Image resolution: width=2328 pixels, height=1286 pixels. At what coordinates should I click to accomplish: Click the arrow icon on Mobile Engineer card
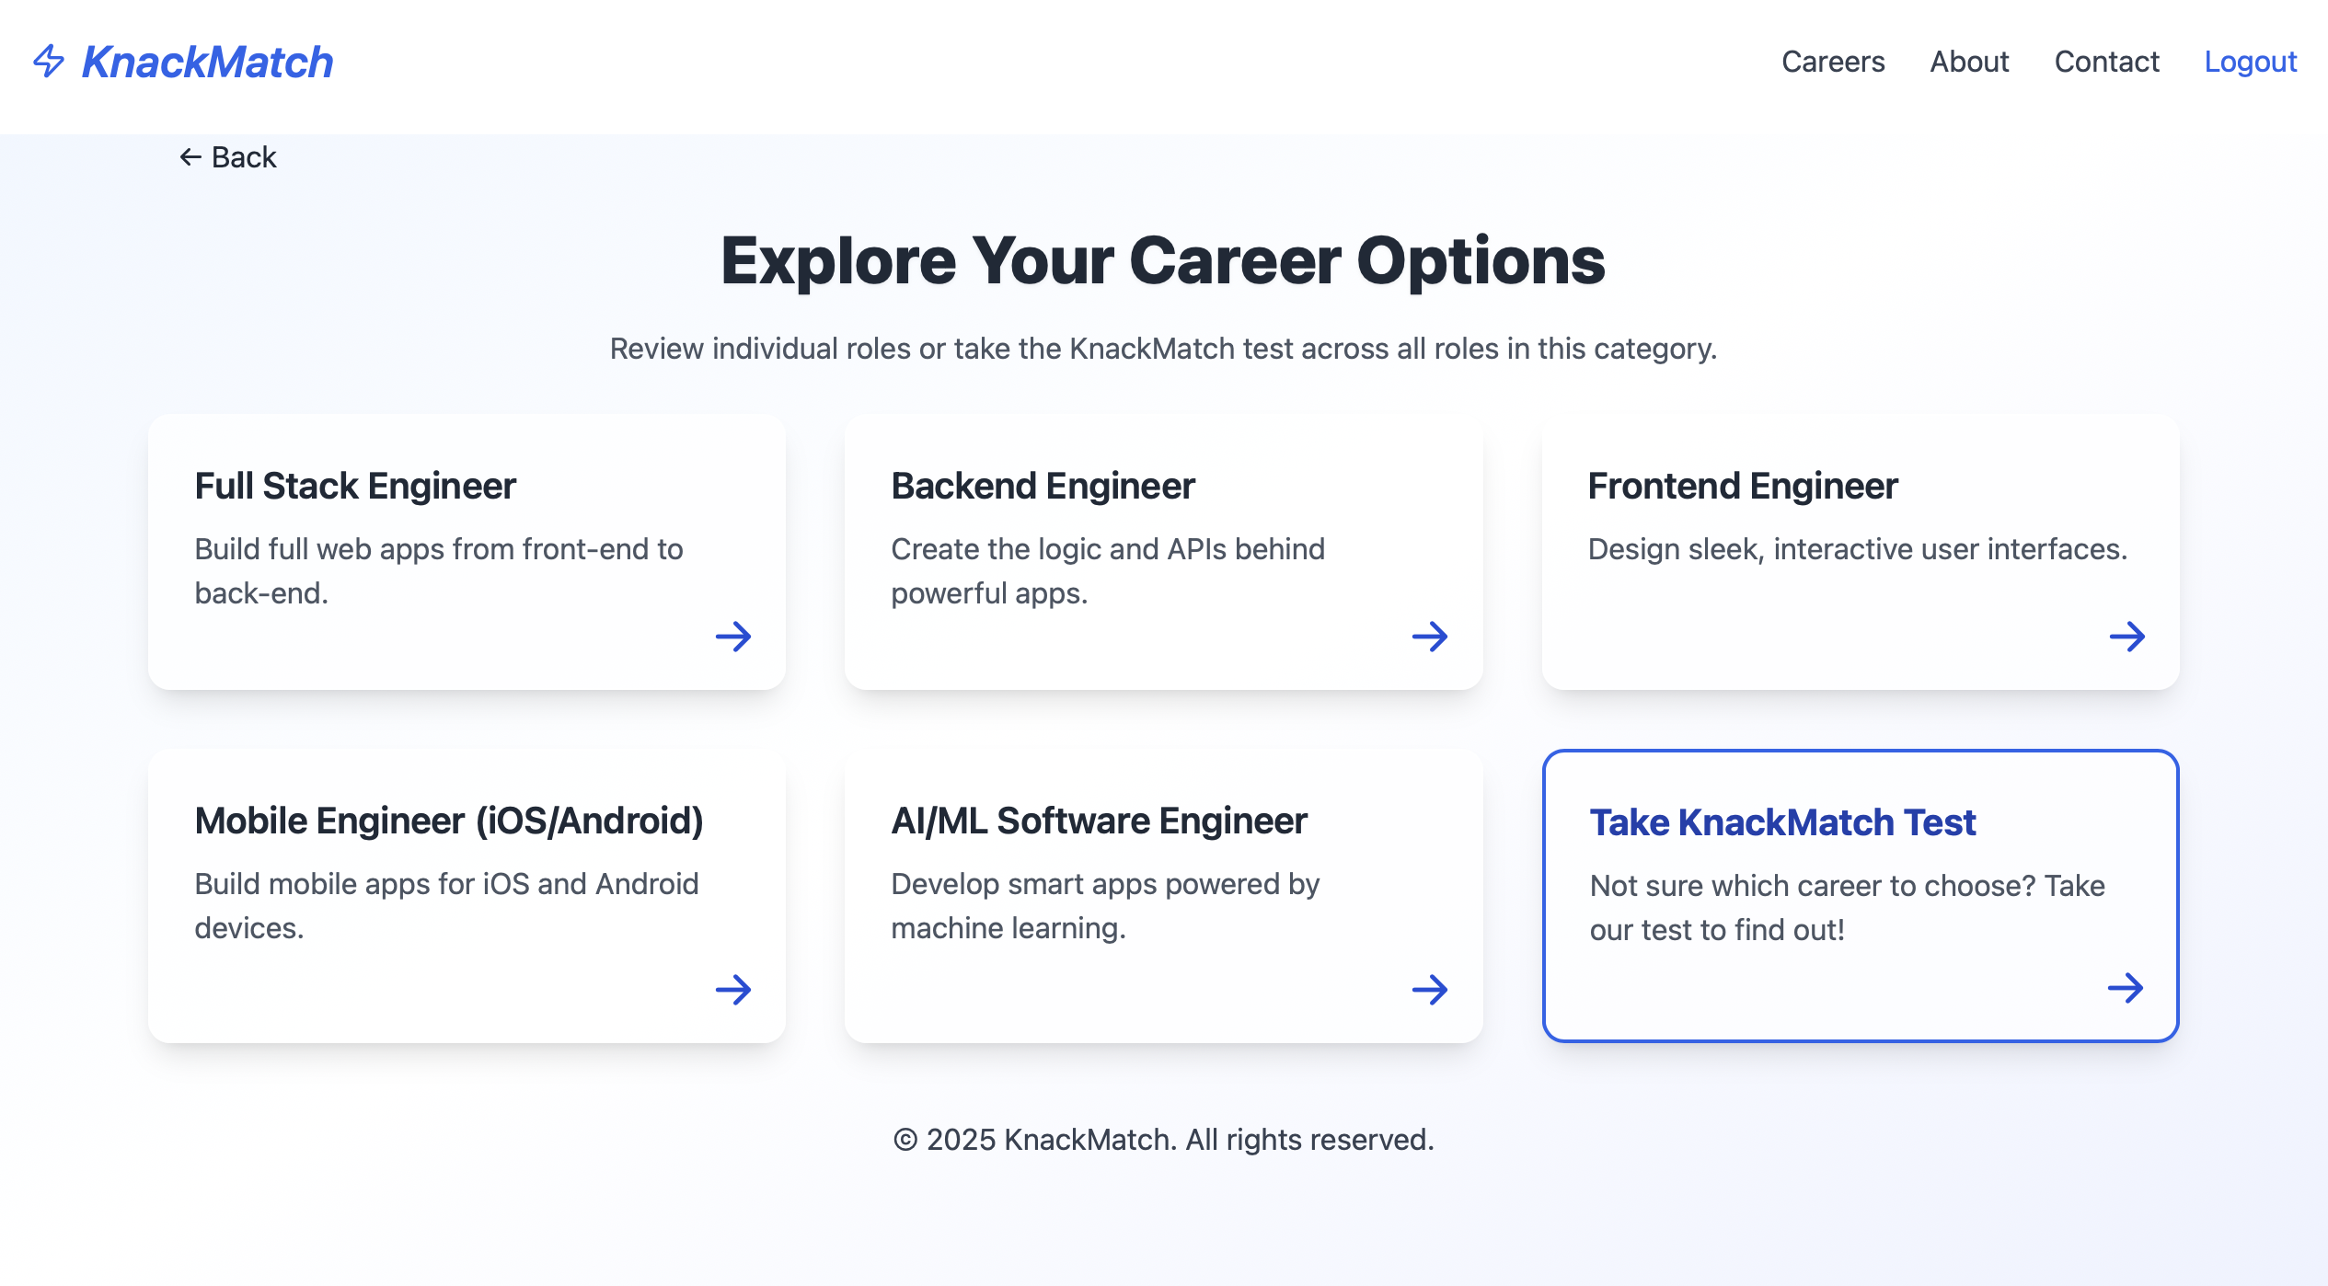[733, 990]
